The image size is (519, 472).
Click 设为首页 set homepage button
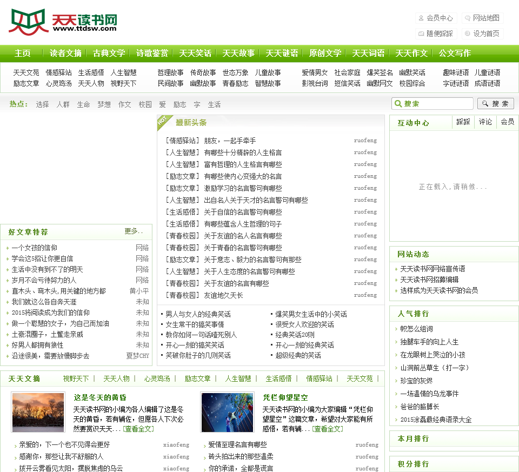tap(483, 34)
